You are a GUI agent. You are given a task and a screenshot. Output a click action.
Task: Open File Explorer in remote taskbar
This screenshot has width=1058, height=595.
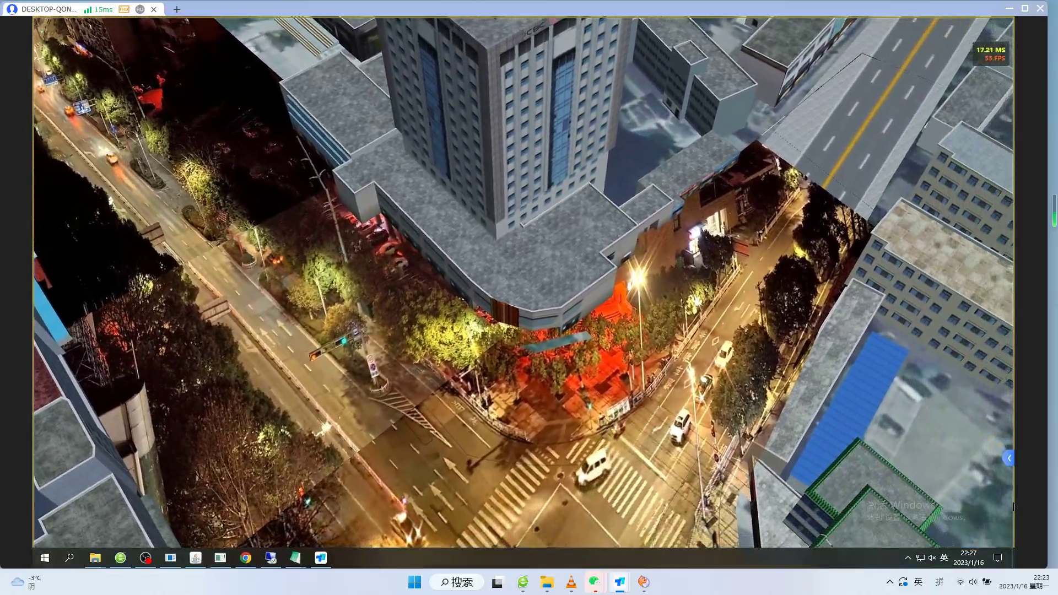(x=95, y=558)
